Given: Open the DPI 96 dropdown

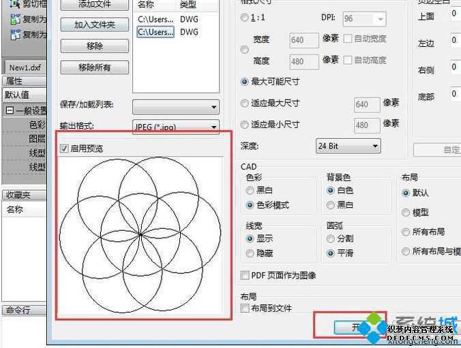Looking at the screenshot, I should (364, 19).
